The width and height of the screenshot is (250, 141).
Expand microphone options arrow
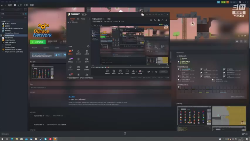136,71
